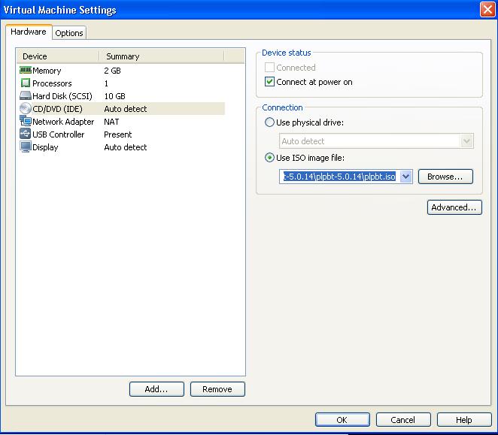Select the Memory device row label

47,71
